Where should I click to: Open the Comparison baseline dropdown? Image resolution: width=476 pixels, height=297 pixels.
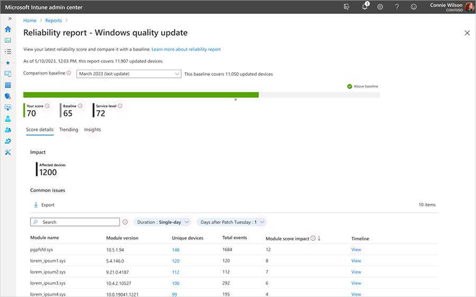point(129,74)
